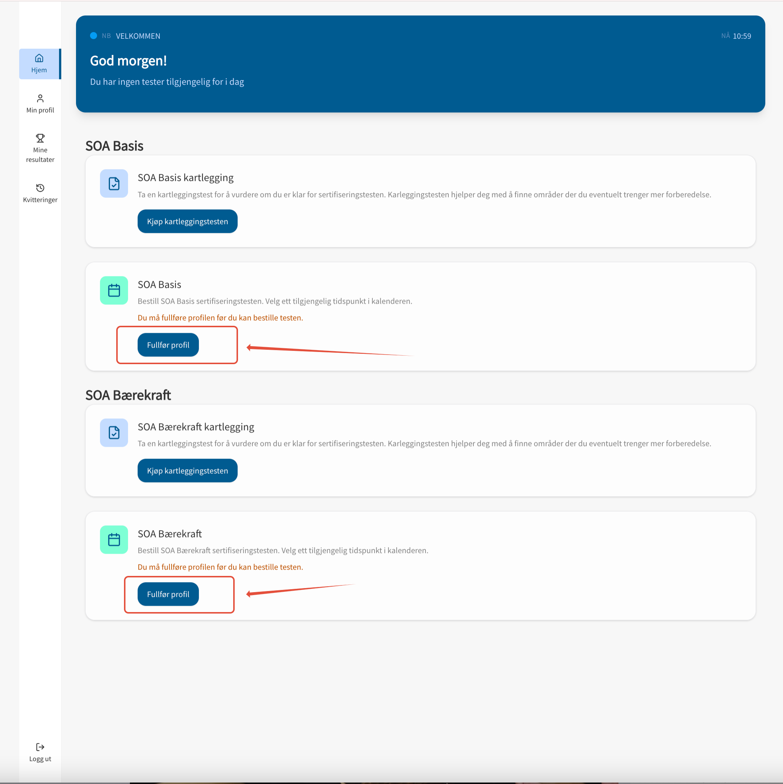783x784 pixels.
Task: Buy the SOA Bærekraft kartleggingstesten
Action: click(x=187, y=471)
